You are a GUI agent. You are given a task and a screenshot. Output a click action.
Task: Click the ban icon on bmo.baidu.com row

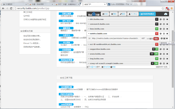pos(161,29)
